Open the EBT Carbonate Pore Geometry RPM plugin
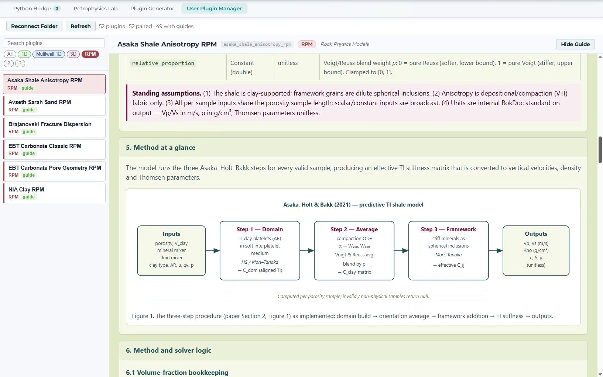This screenshot has height=377, width=603. (x=54, y=171)
